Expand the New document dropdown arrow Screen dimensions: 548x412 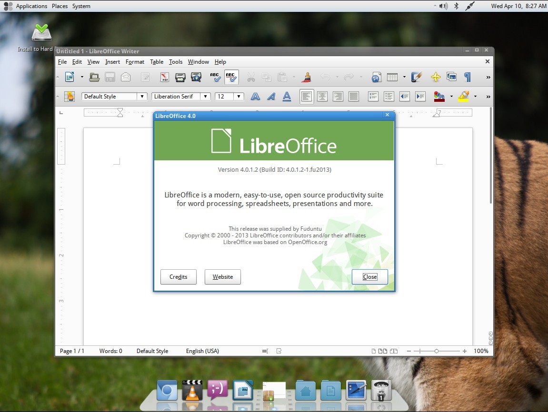[x=82, y=77]
